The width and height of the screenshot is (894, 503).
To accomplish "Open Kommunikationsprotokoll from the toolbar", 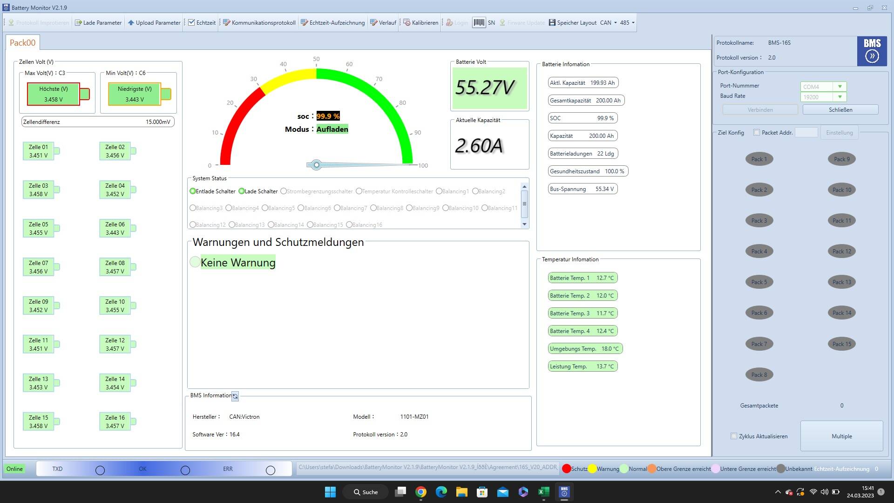I will point(227,22).
